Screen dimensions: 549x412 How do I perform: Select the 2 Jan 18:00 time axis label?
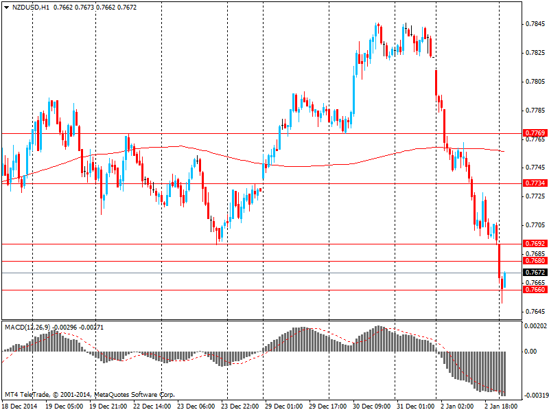coord(500,406)
